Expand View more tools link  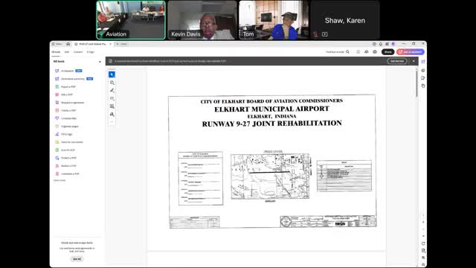coord(59,180)
